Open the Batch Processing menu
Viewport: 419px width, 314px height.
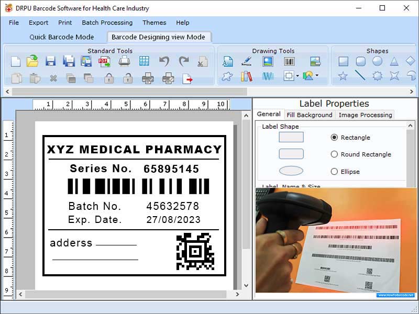[x=107, y=23]
